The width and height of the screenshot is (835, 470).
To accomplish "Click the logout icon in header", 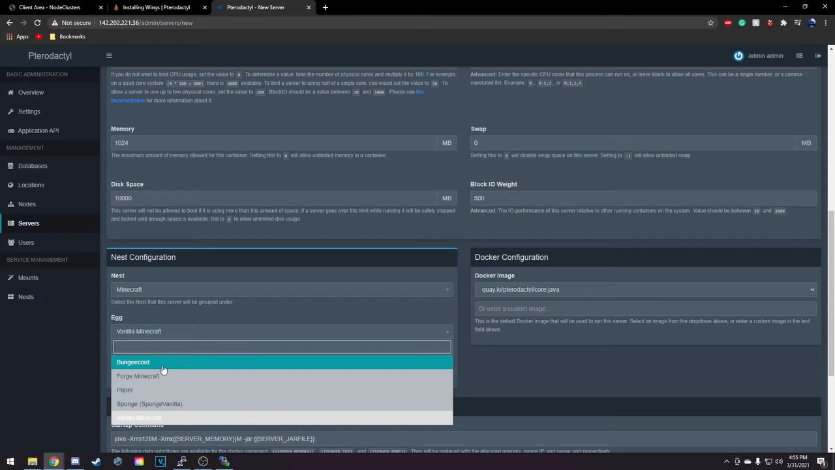I will 818,55.
